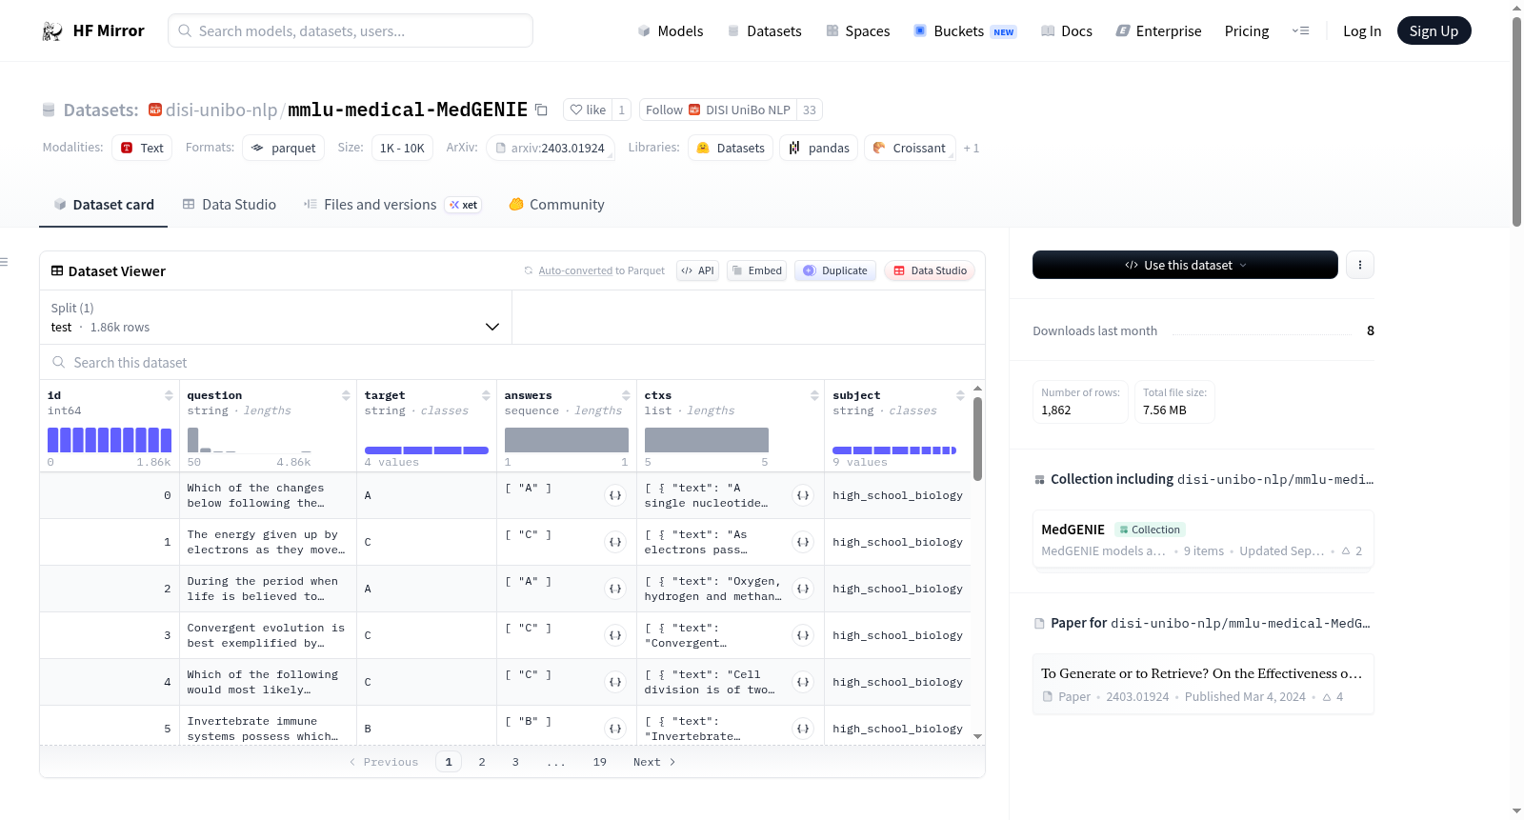Open Enterprise in the top navigation
The image size is (1524, 820).
click(1159, 31)
